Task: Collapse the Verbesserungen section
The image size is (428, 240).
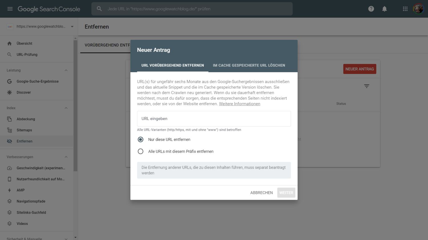Action: [x=66, y=157]
